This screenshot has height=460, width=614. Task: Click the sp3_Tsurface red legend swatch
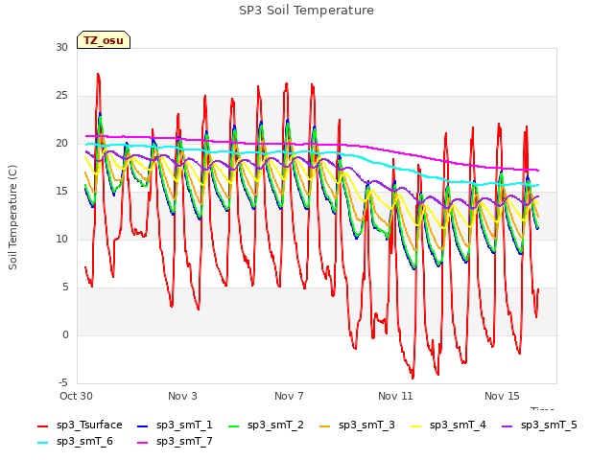42,425
